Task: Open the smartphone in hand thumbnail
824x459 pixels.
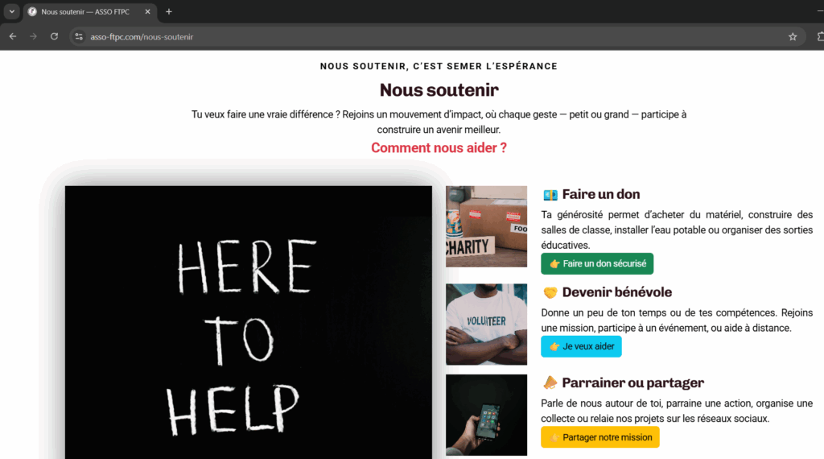Action: 486,415
